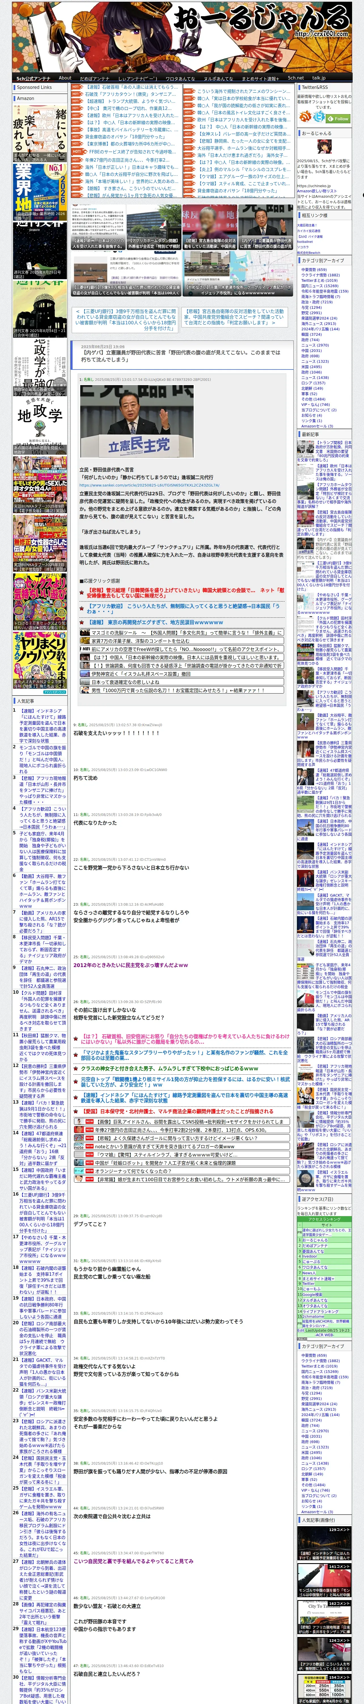Go to だめぽアンテナ in the navigation bar
The width and height of the screenshot is (364, 1704).
coord(94,78)
